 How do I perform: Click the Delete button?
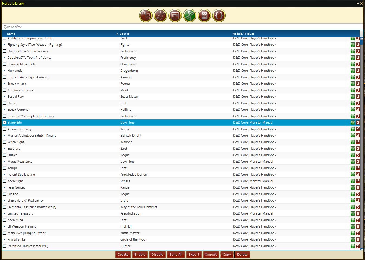pos(243,254)
